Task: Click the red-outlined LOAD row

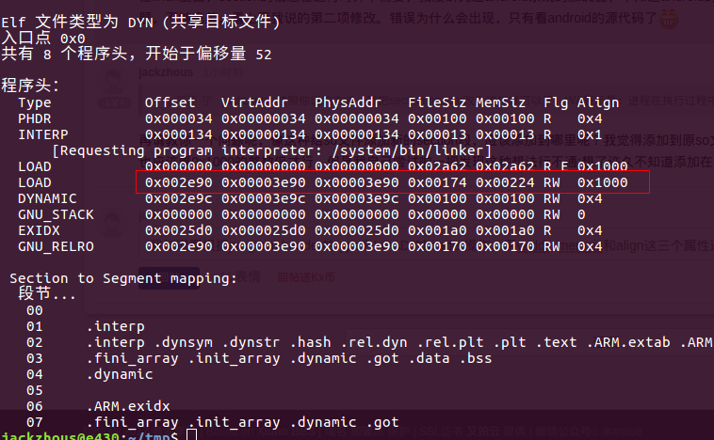Action: click(x=392, y=181)
